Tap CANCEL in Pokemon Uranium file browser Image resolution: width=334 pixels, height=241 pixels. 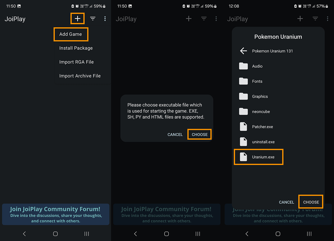tap(287, 202)
